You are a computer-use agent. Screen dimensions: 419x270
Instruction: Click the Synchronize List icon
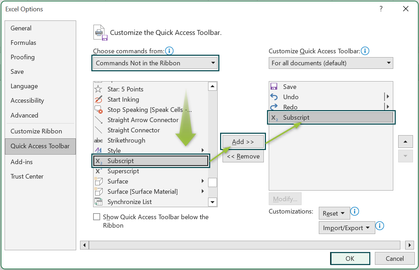pos(98,202)
